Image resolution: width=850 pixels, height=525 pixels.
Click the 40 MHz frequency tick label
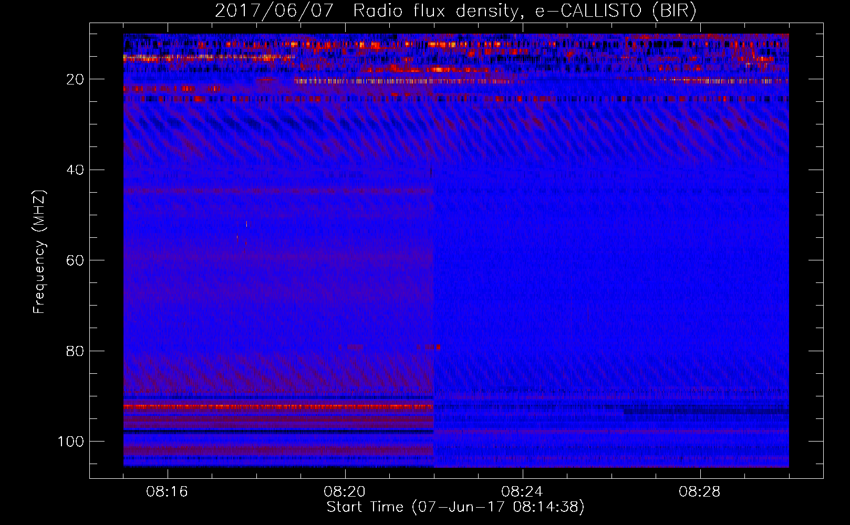click(x=75, y=170)
